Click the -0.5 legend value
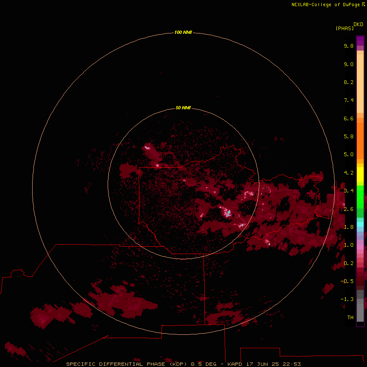Screen dimensions: 367x367 (x=347, y=281)
